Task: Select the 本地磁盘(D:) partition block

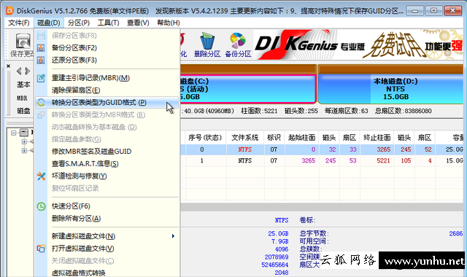Action: click(391, 89)
